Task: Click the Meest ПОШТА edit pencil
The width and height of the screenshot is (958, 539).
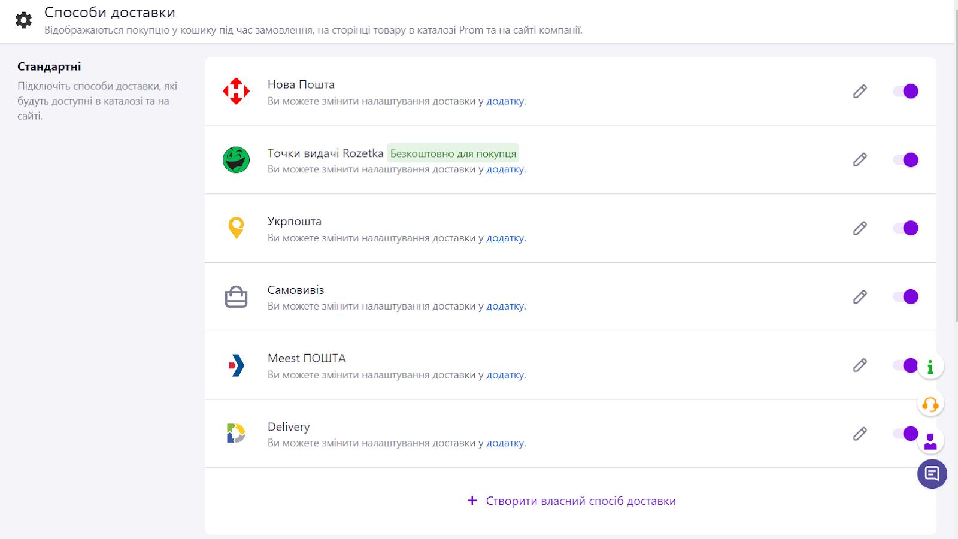Action: [860, 365]
